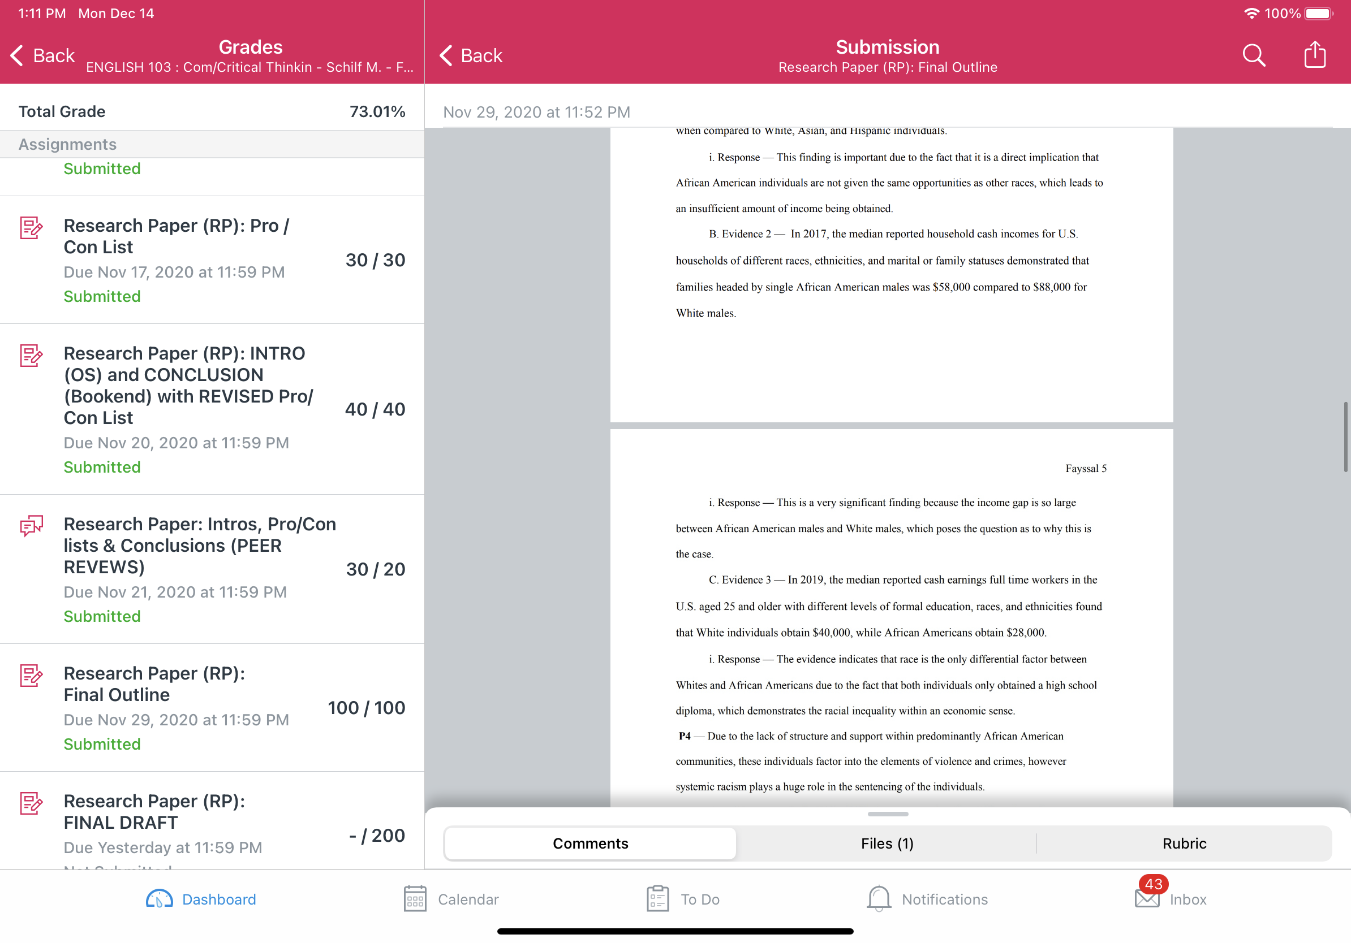This screenshot has width=1351, height=943.
Task: Tap 'Due Nov 29, 2020 at 11:59 PM'
Action: pos(176,720)
